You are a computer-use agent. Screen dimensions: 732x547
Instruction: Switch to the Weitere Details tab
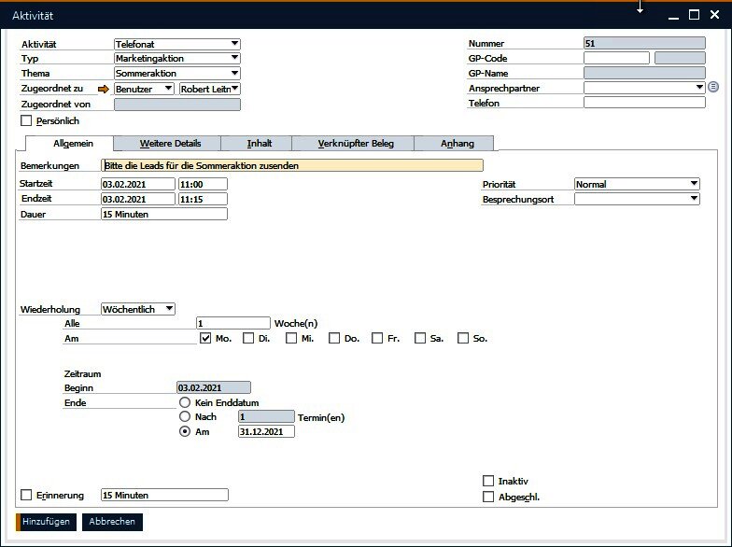(x=170, y=144)
